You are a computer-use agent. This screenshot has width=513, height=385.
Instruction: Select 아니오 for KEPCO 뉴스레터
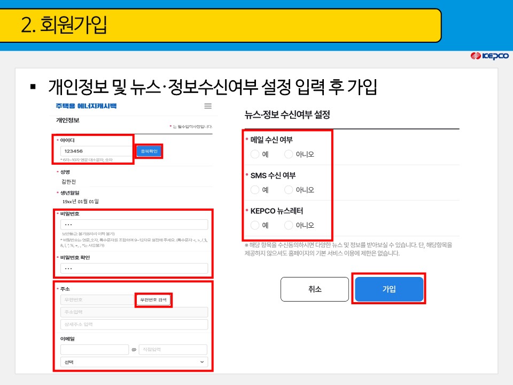point(288,225)
